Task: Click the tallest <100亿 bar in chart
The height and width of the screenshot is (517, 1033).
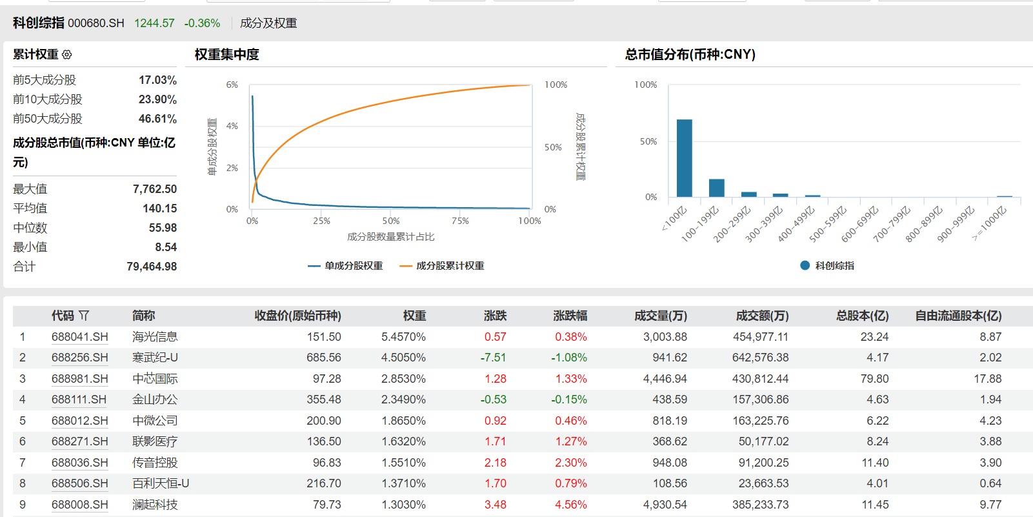Action: (684, 158)
